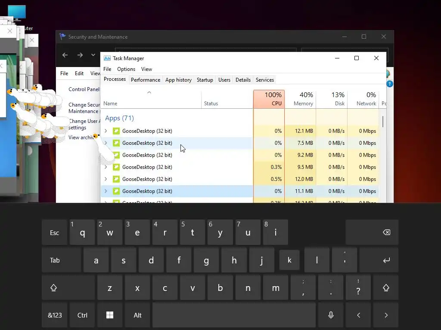Sort processes by the Network column
Screen dimensions: 441x330
[x=363, y=99]
